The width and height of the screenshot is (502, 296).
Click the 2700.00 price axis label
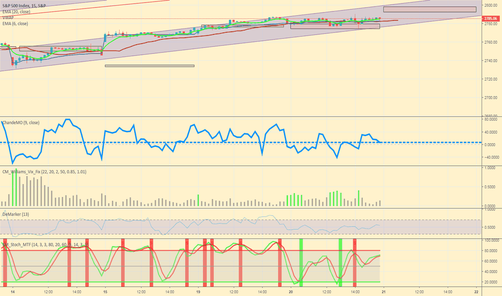(x=491, y=97)
